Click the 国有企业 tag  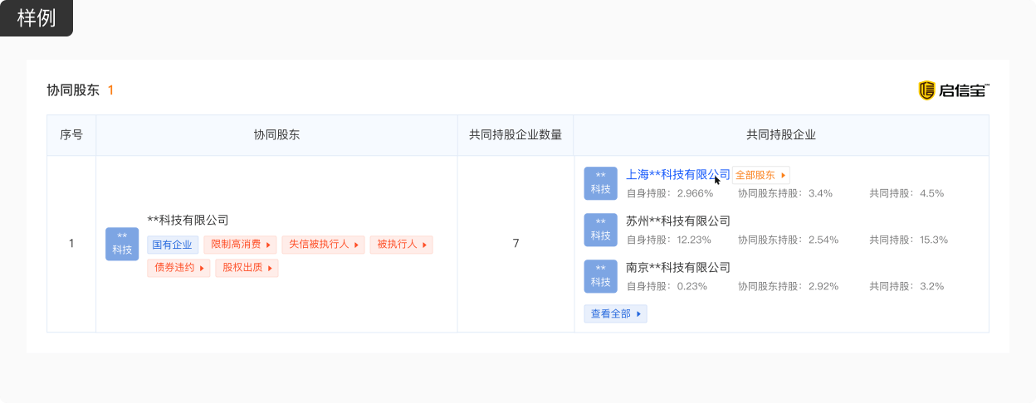(x=173, y=245)
